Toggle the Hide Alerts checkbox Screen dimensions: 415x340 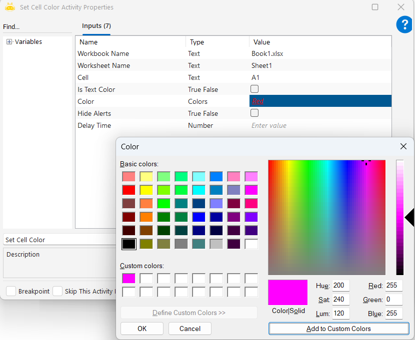point(254,113)
